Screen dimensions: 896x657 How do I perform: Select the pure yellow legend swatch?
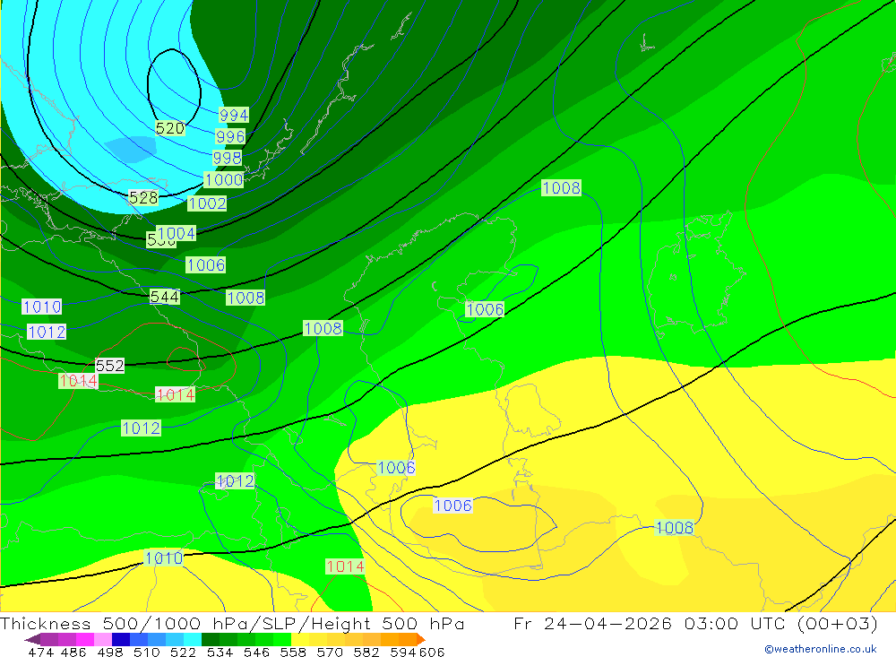pyautogui.click(x=300, y=639)
